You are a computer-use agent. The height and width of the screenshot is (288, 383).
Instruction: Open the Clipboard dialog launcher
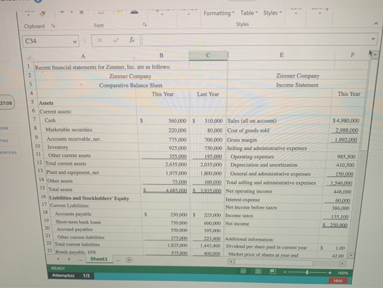pos(53,26)
